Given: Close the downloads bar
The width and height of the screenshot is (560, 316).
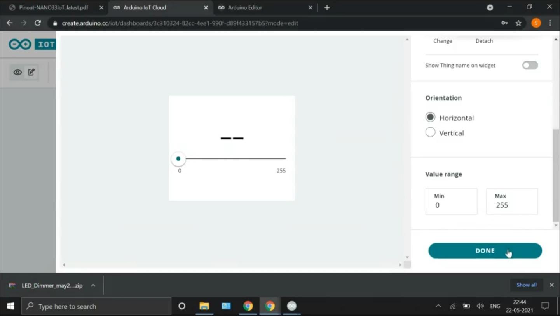Looking at the screenshot, I should coord(551,285).
